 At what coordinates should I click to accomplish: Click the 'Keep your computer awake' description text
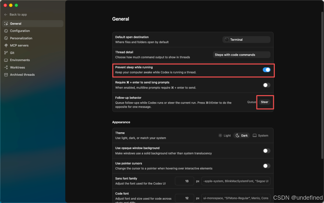point(156,72)
